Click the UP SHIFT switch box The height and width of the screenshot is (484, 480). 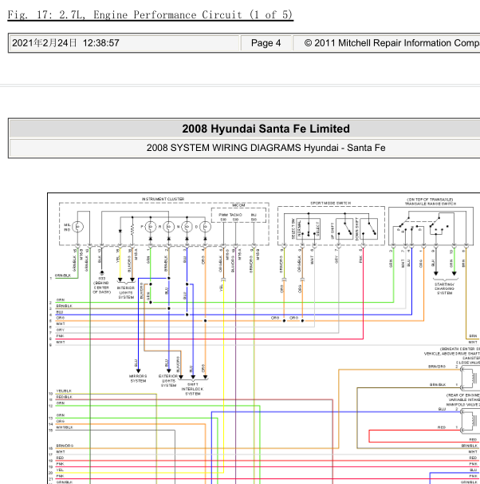[344, 228]
